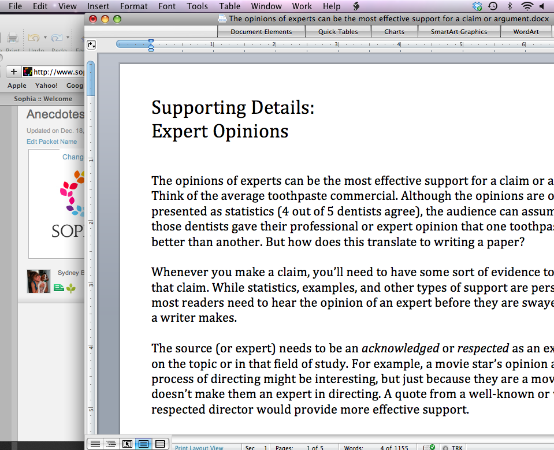
Task: Switch to Publishing Layout view button
Action: click(x=127, y=444)
